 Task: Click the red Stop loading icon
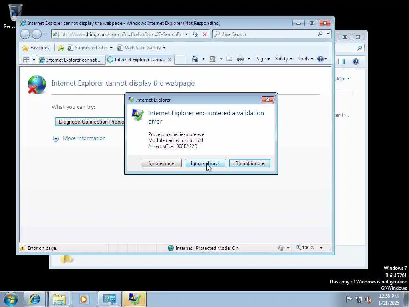205,34
